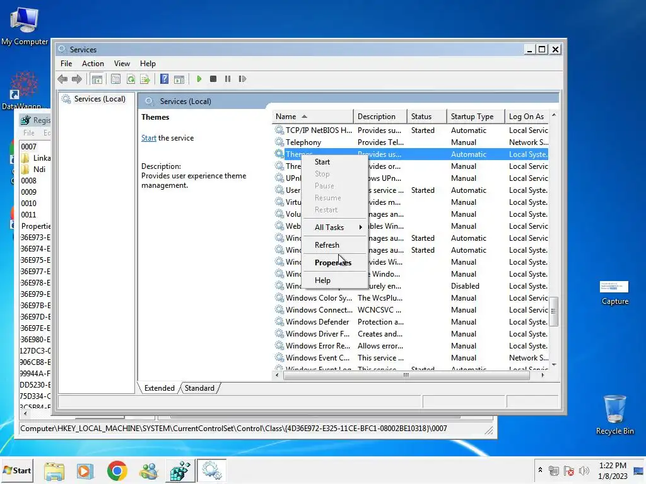This screenshot has height=484, width=646.
Task: Click the Stop Service square icon
Action: (213, 79)
